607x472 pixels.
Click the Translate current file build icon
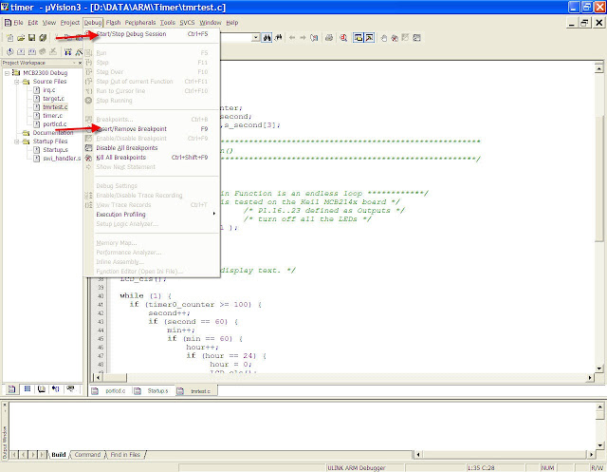click(10, 51)
